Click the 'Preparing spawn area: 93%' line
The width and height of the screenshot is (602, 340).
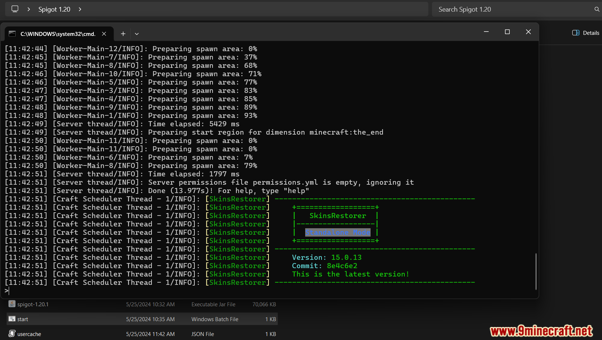(x=131, y=116)
